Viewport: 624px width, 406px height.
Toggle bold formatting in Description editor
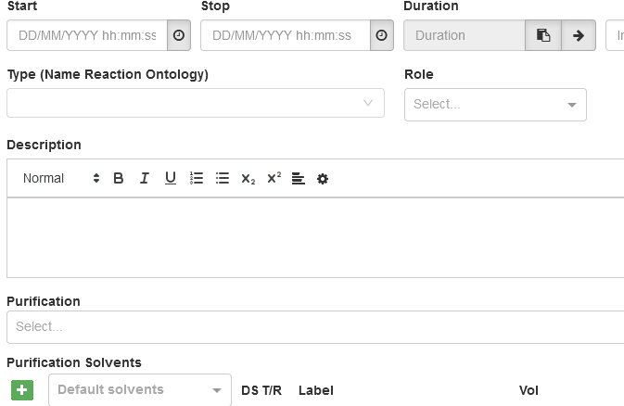(x=119, y=178)
